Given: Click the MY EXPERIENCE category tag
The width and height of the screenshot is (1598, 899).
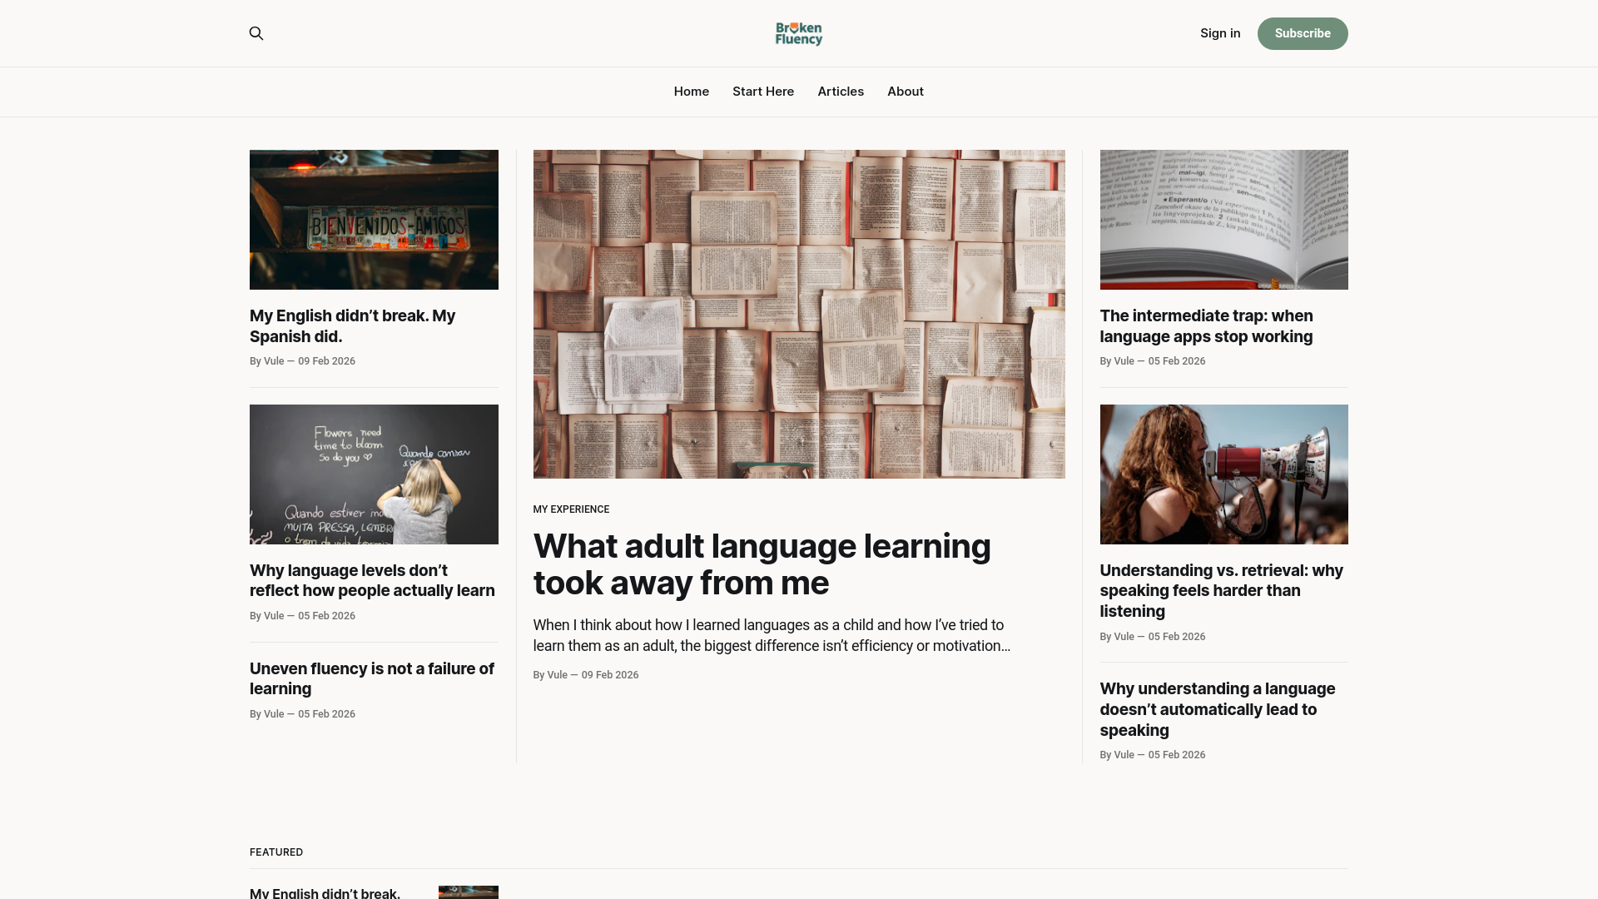Looking at the screenshot, I should click(x=571, y=509).
